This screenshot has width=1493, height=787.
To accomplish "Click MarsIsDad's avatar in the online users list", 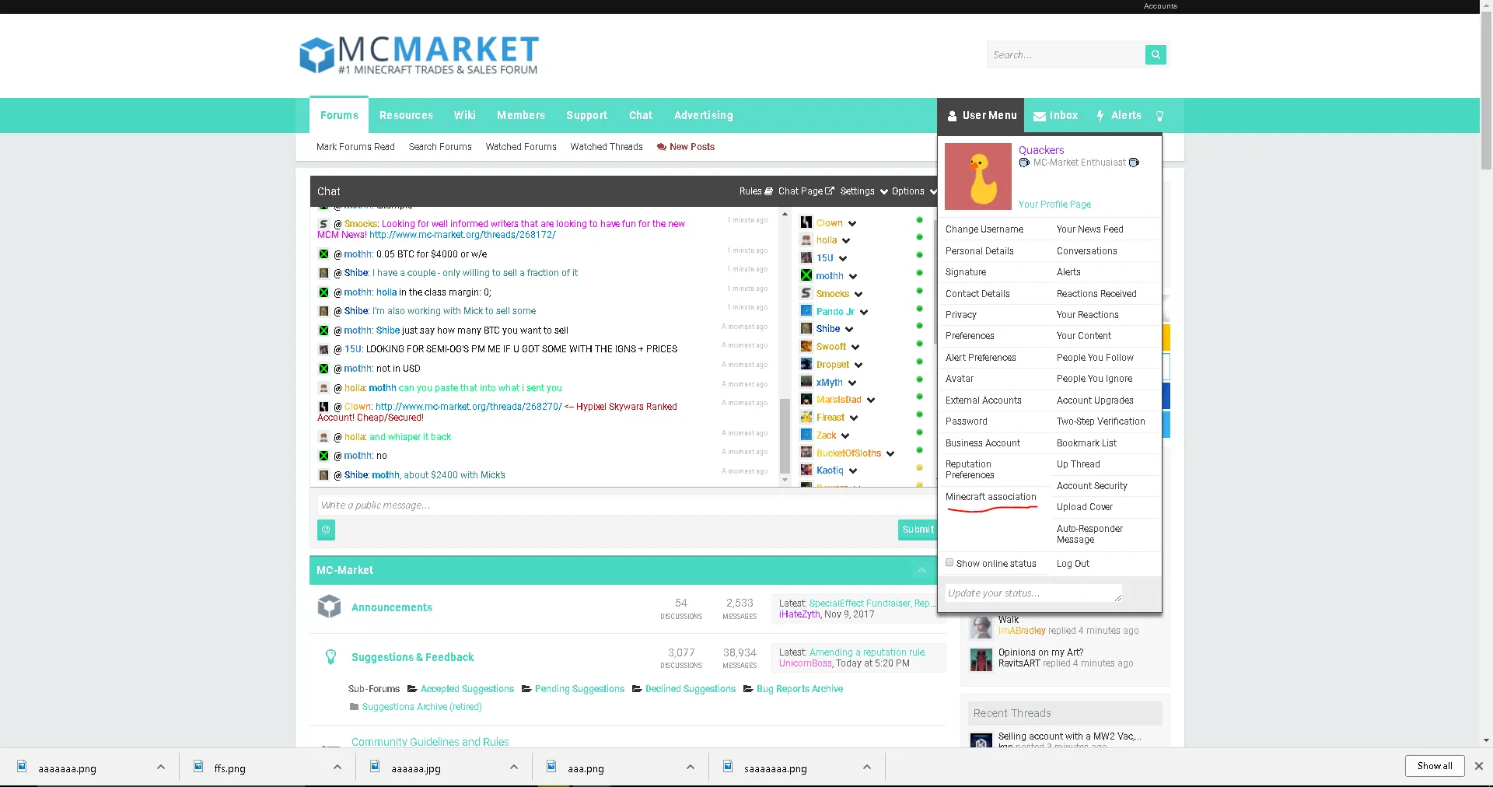I will tap(806, 400).
